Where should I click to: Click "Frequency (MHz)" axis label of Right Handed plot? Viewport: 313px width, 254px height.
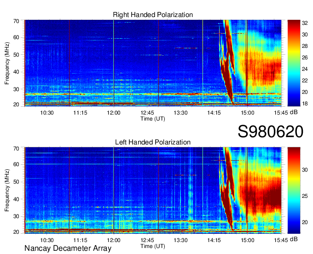pos(7,63)
